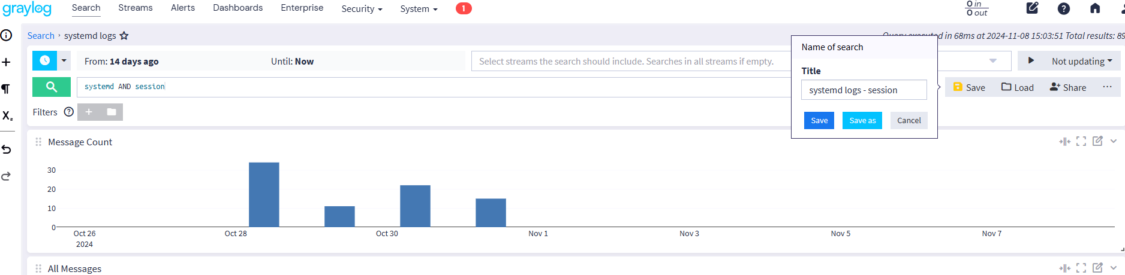Open time range presets dropdown caret
The image size is (1125, 275).
pyautogui.click(x=64, y=60)
